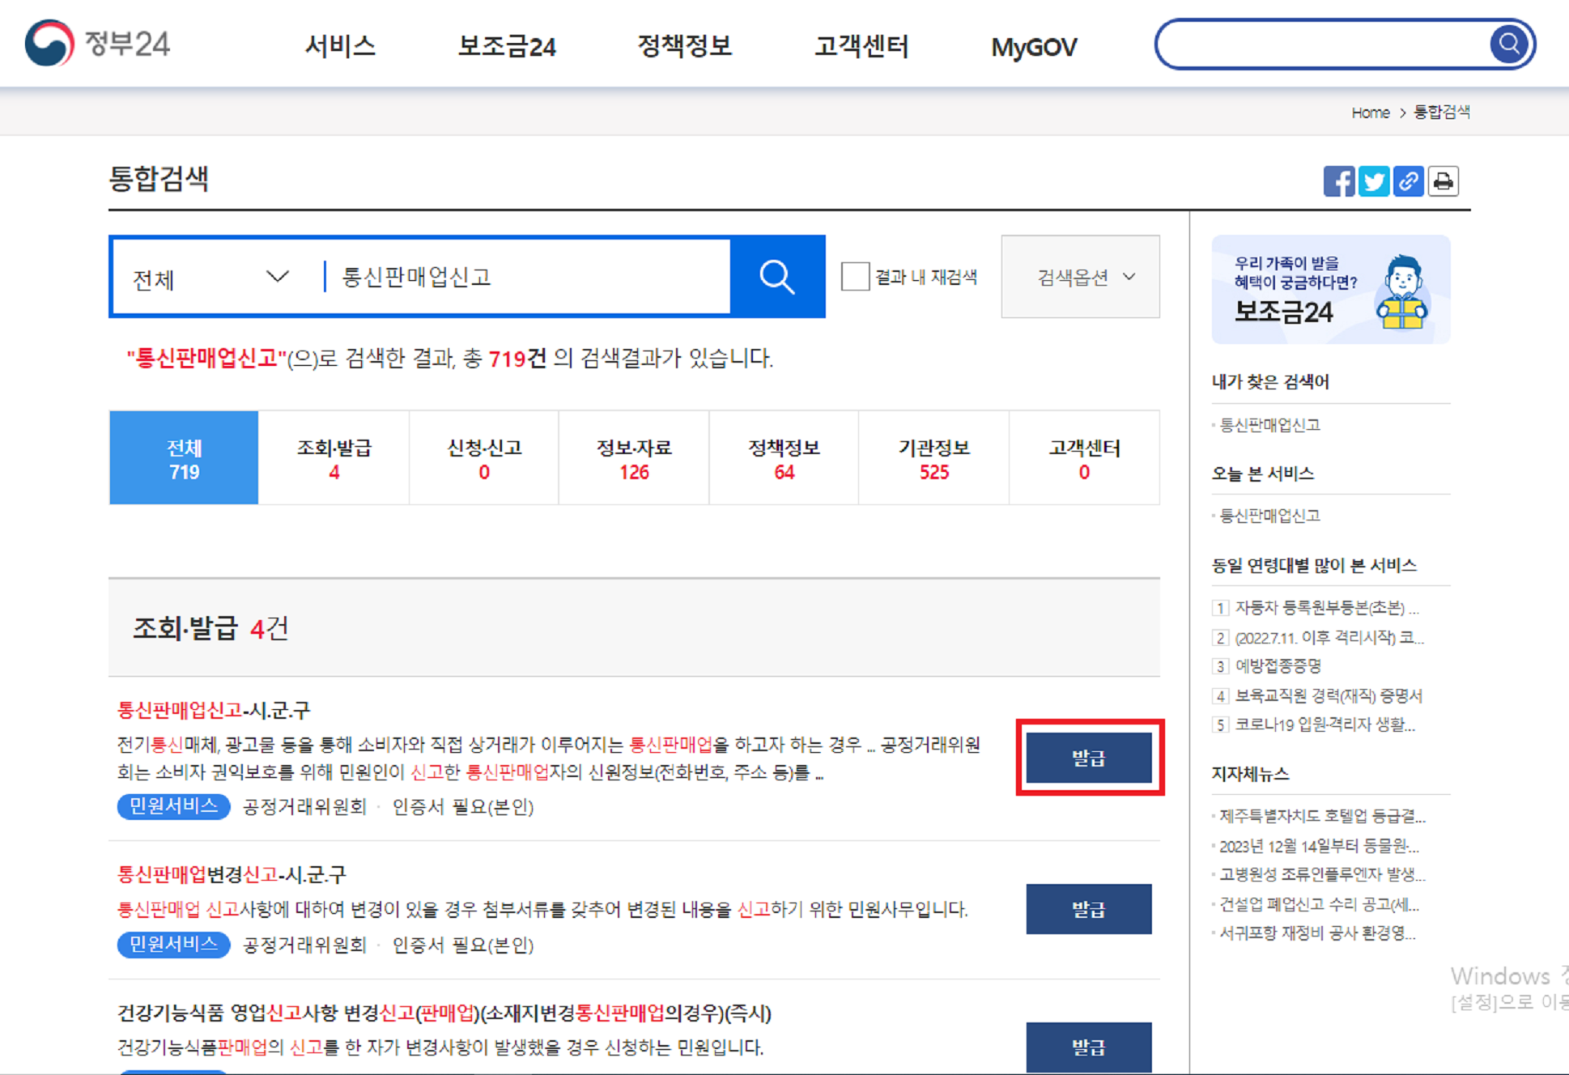This screenshot has width=1569, height=1075.
Task: Print page using printer icon
Action: [1443, 181]
